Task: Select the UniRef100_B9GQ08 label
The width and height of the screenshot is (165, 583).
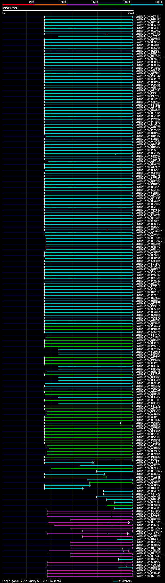Action: (x=148, y=48)
